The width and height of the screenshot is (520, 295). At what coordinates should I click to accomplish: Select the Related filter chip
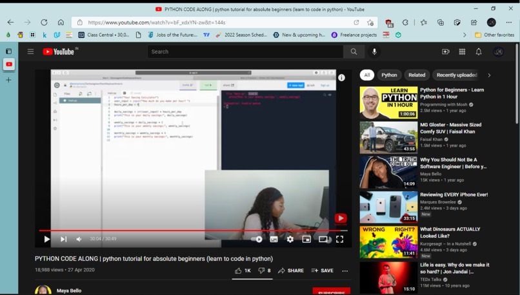[417, 75]
